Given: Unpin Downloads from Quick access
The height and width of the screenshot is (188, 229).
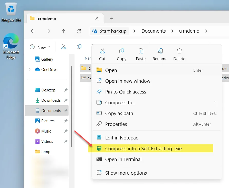Looking at the screenshot, I should pyautogui.click(x=65, y=100).
